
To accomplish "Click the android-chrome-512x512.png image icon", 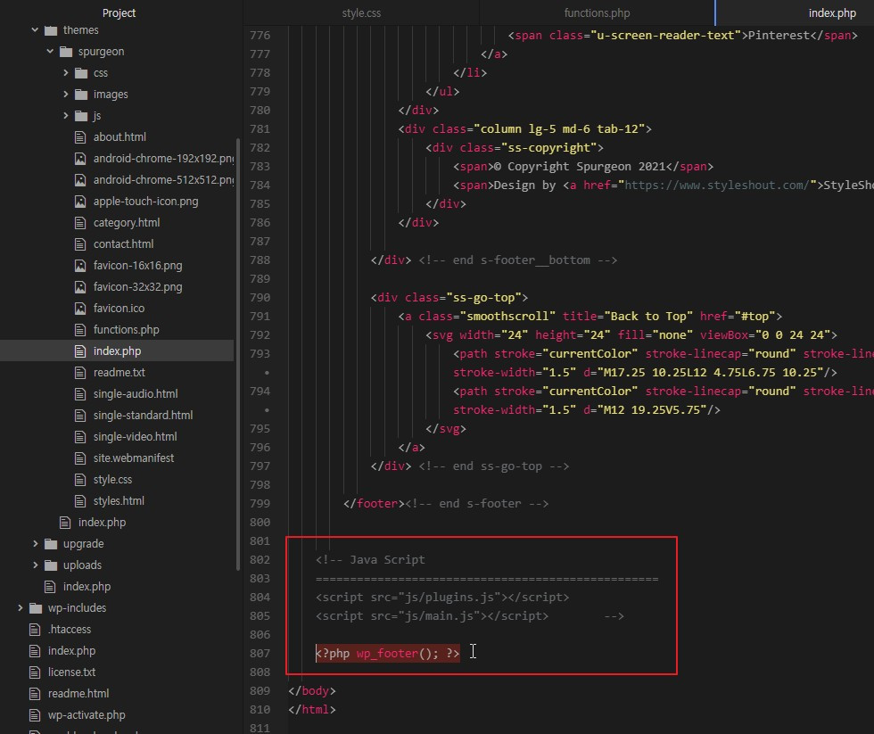I will tap(80, 180).
